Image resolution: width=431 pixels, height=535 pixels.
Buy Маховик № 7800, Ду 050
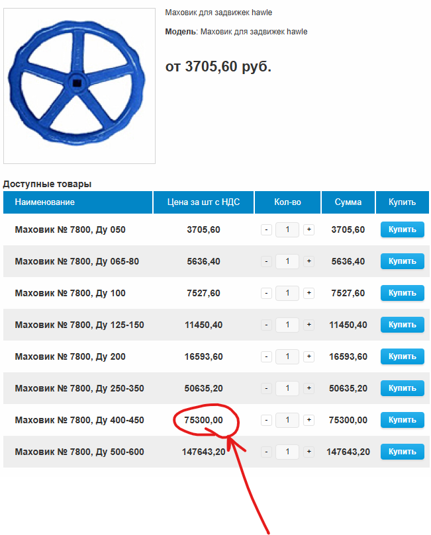402,229
